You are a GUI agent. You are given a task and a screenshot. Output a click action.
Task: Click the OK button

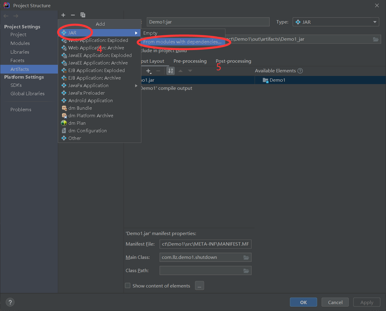tap(303, 302)
